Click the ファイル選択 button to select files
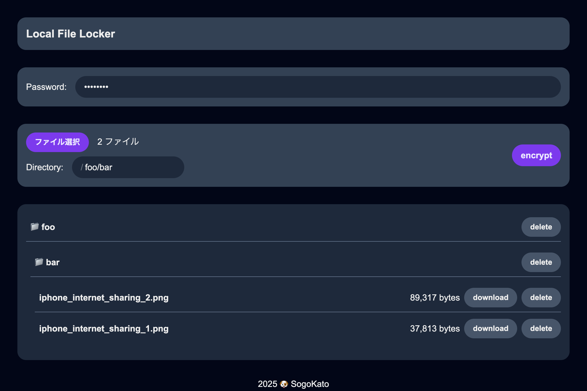 pyautogui.click(x=58, y=142)
